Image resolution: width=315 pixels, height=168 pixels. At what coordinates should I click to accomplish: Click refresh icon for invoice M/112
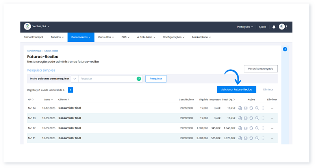251,128
